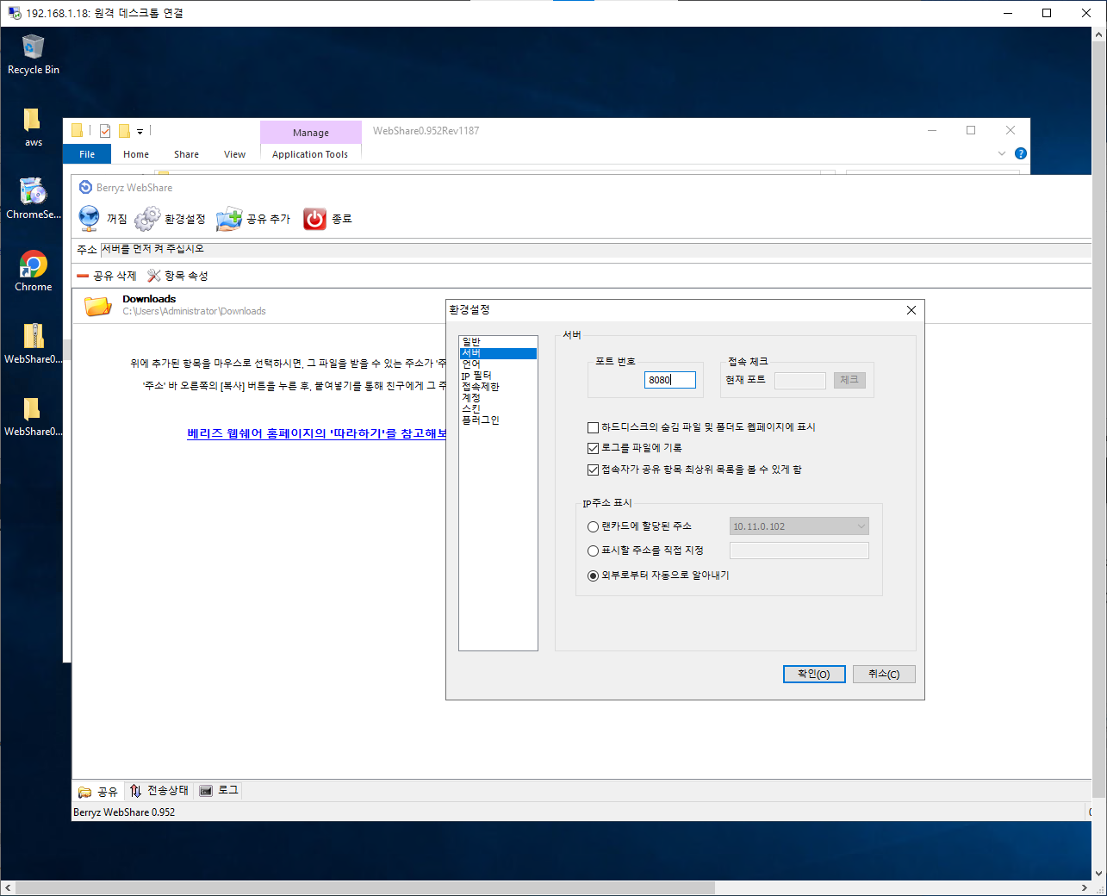The width and height of the screenshot is (1107, 896).
Task: Click remote desktop connection title icon
Action: [x=14, y=13]
